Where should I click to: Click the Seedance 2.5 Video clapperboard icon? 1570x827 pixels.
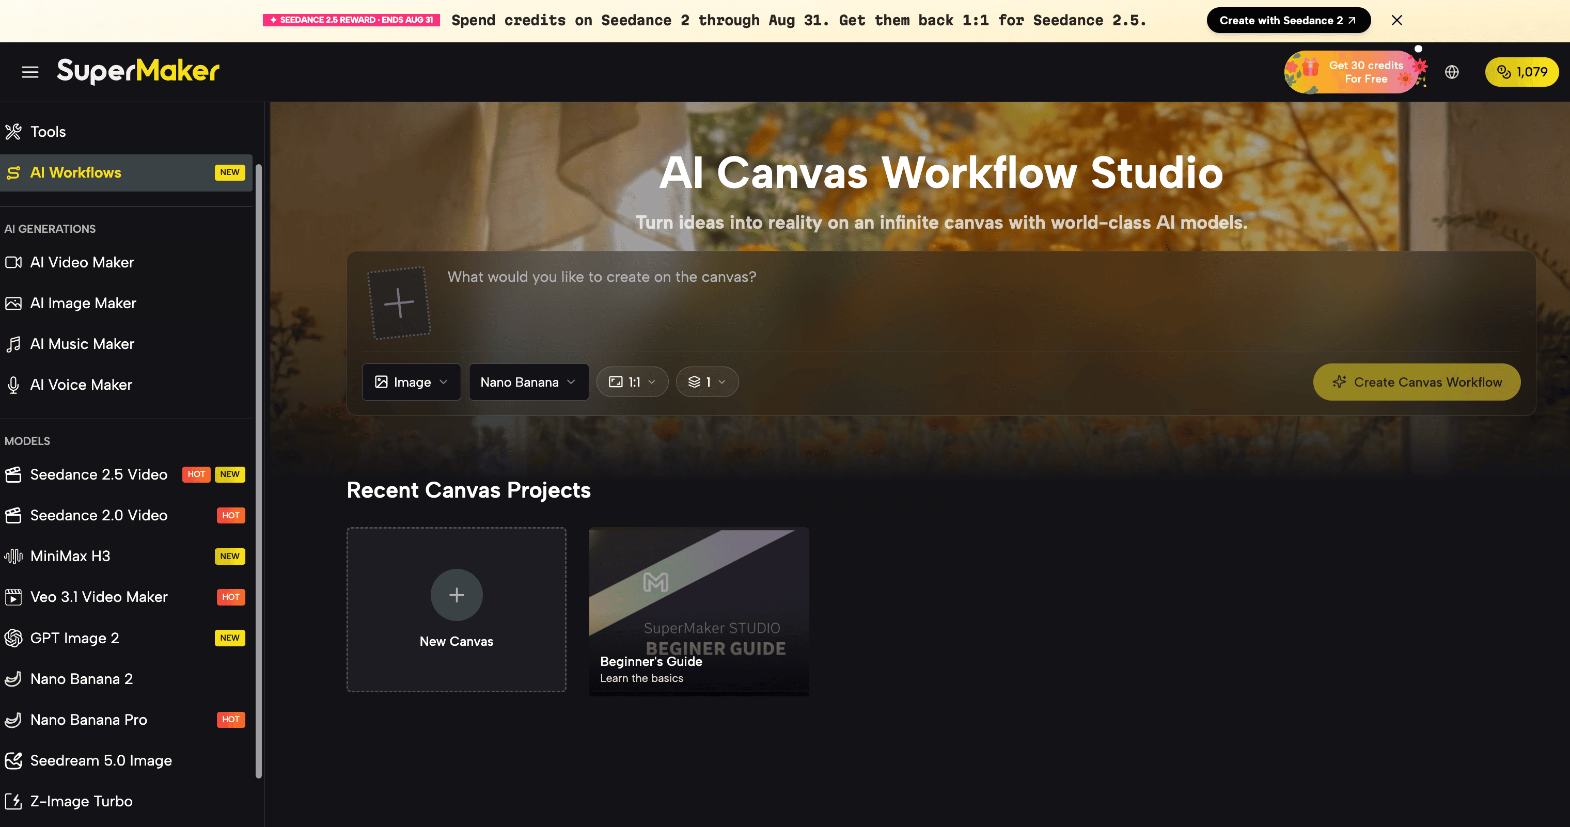point(13,474)
